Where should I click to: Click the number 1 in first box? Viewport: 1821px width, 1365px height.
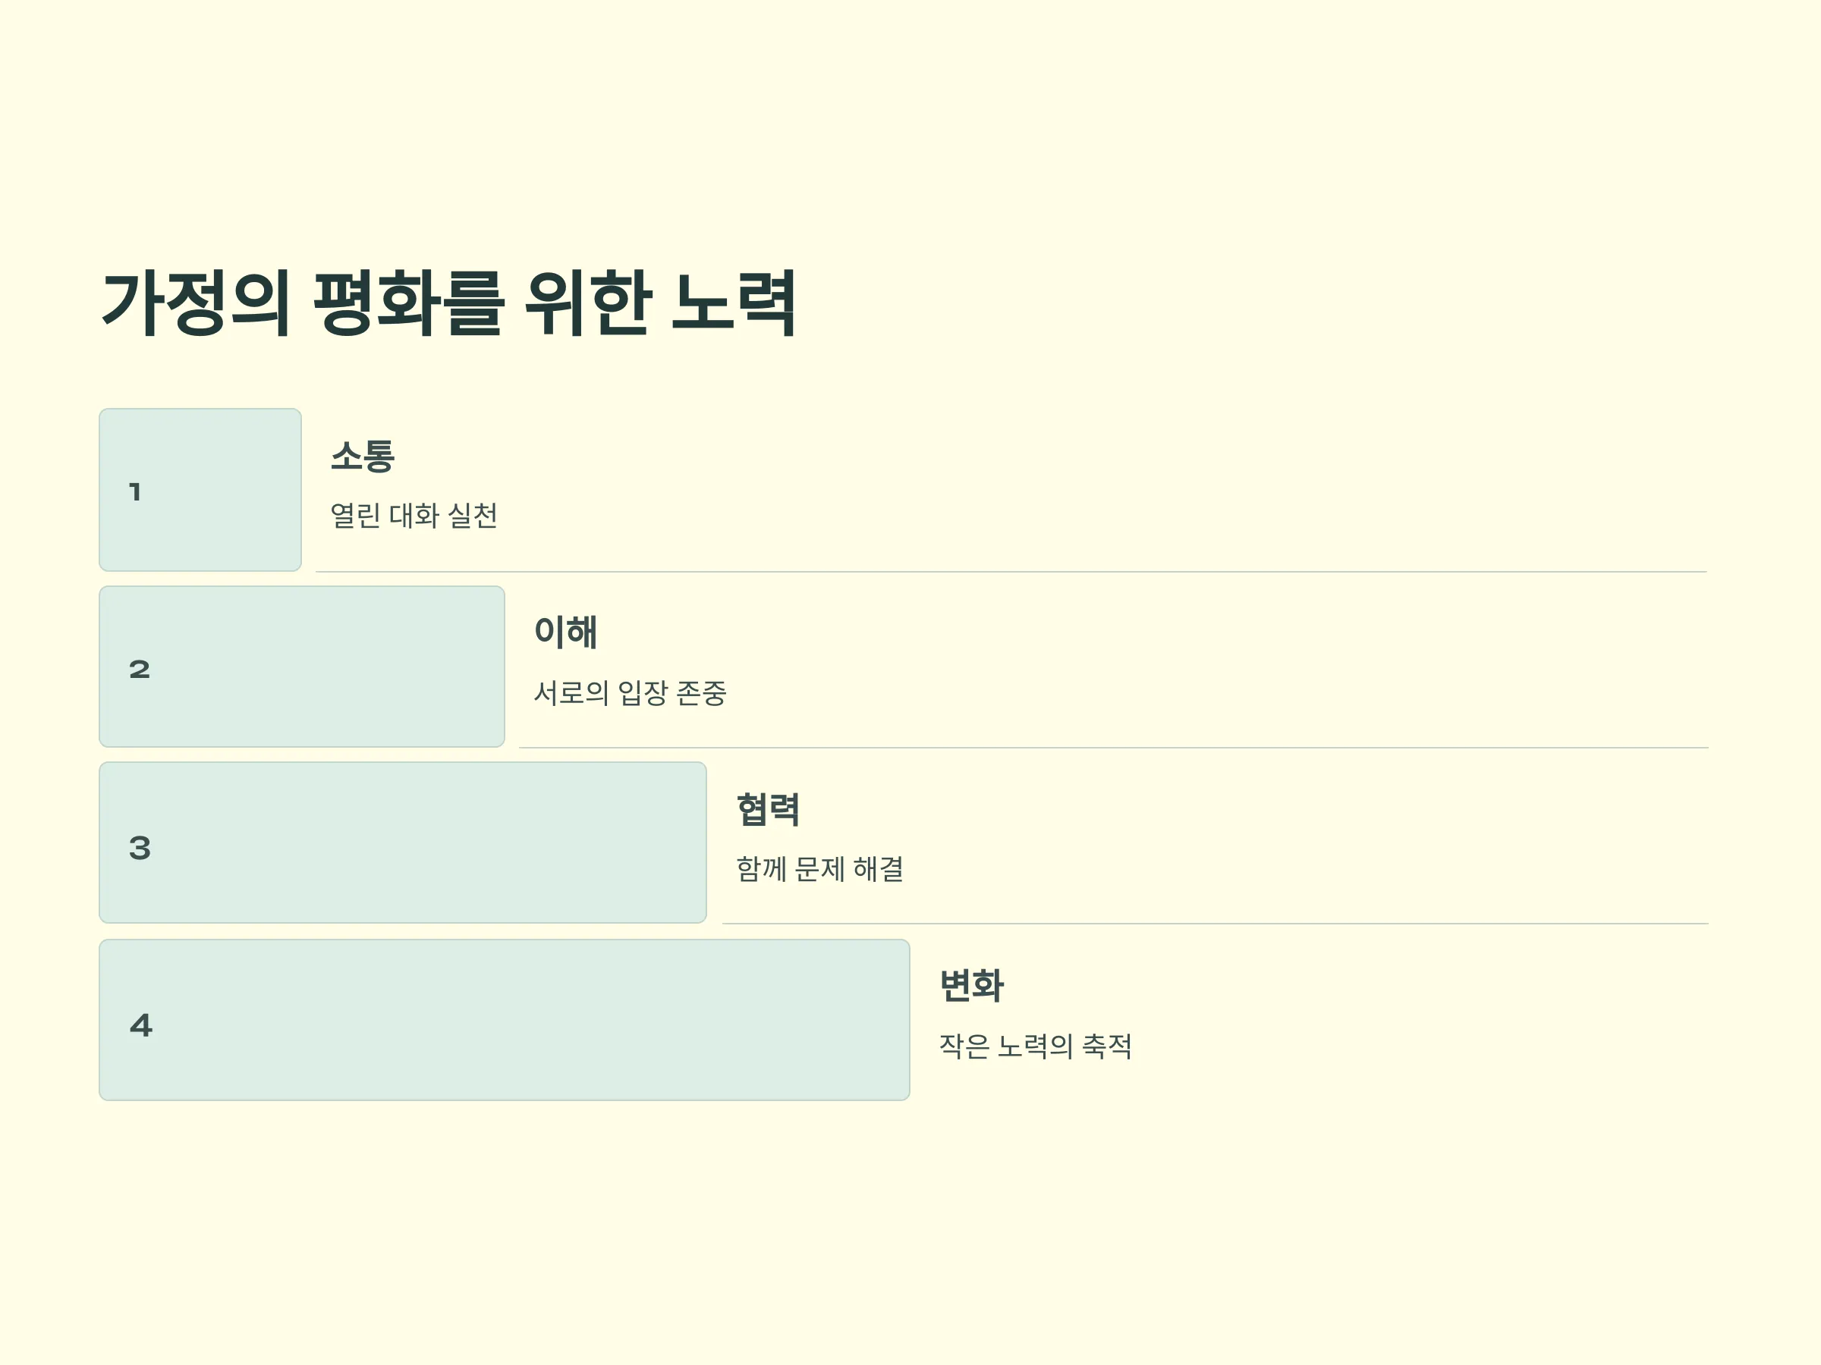pos(135,492)
